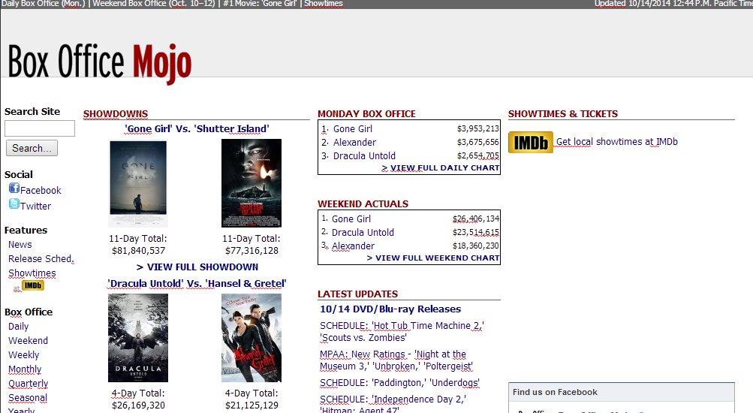Viewport: 753px width, 413px height.
Task: Click the Facebook icon under Social
Action: 14,188
